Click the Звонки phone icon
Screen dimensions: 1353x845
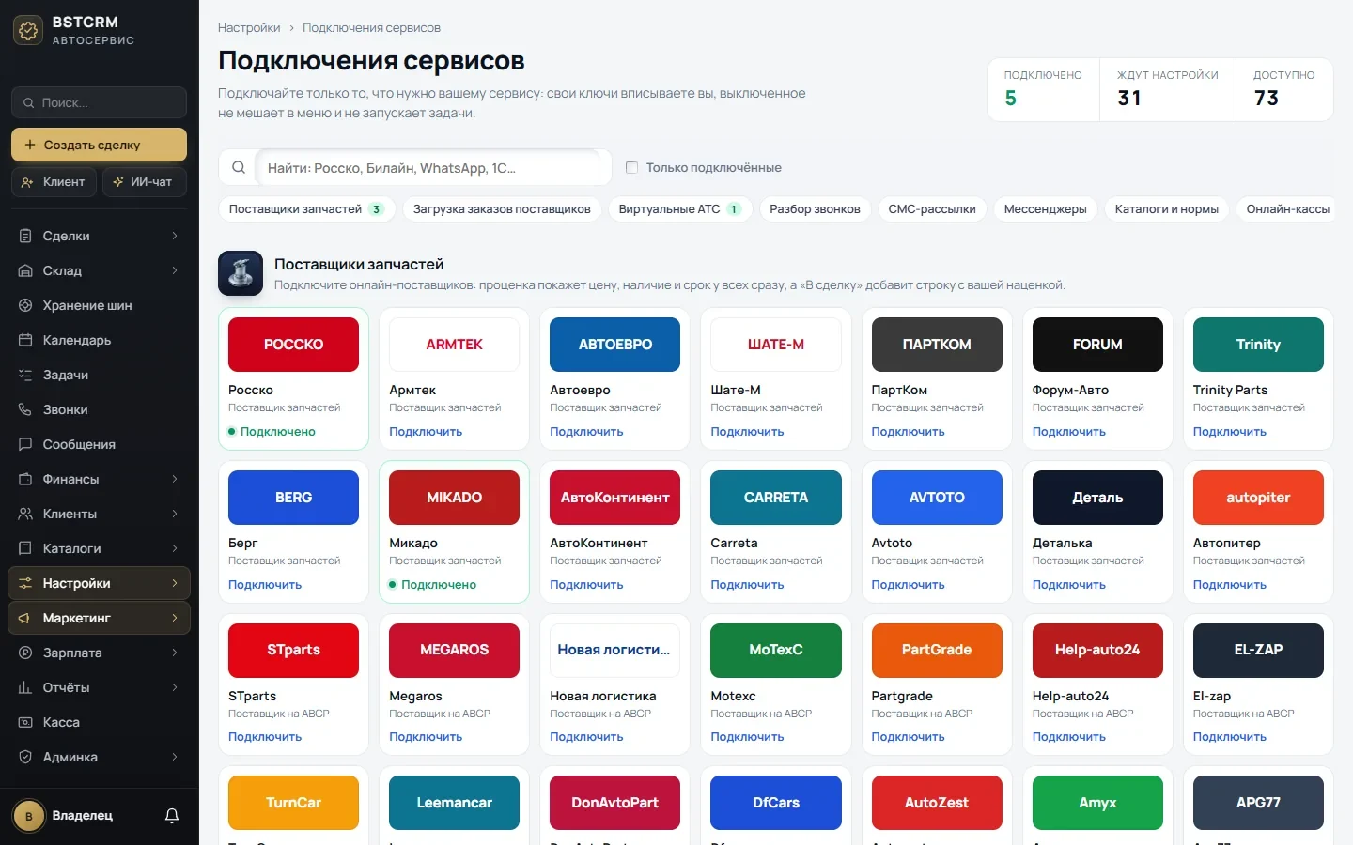tap(25, 409)
